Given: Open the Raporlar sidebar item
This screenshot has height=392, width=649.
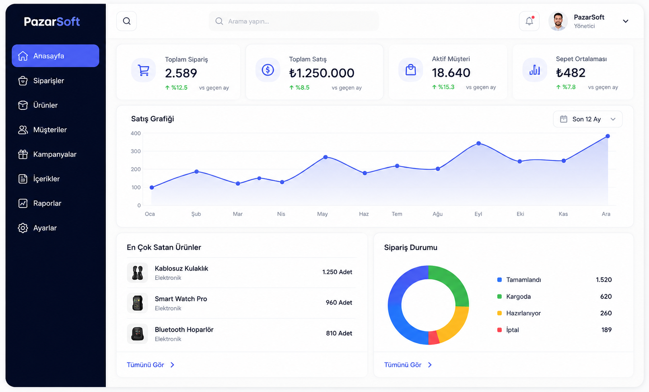Looking at the screenshot, I should 56,203.
